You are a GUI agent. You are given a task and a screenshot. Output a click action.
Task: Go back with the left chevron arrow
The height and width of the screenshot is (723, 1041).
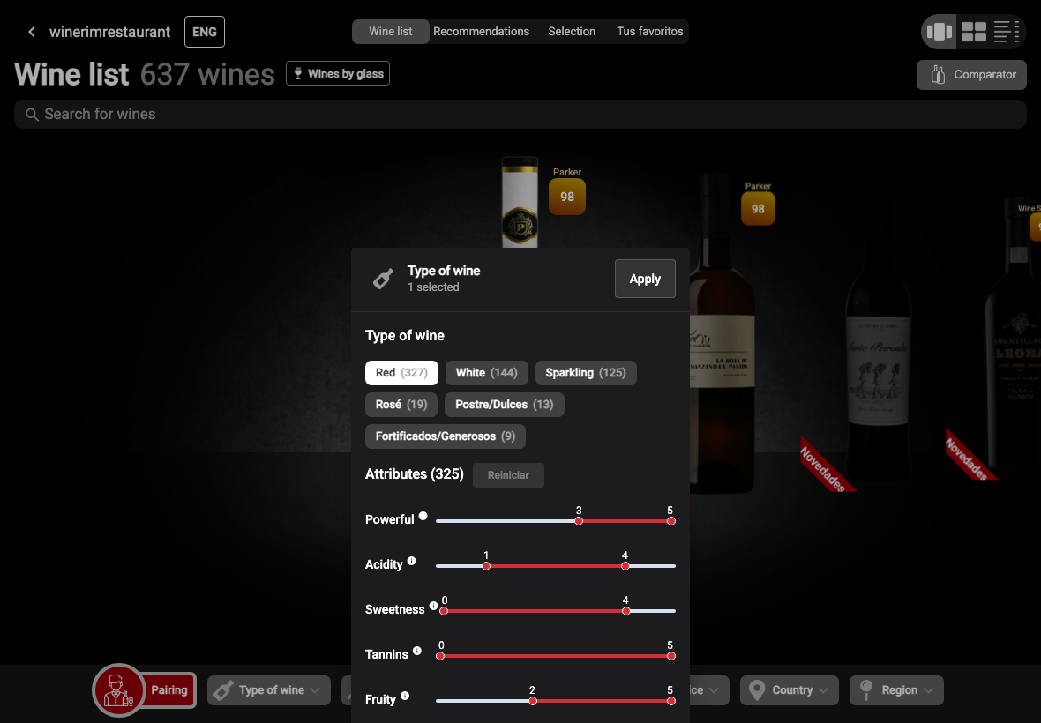[x=31, y=32]
